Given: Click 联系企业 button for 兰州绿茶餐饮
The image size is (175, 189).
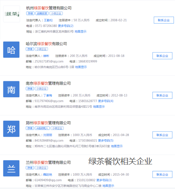Looking at the screenshot, I should pos(162,175).
